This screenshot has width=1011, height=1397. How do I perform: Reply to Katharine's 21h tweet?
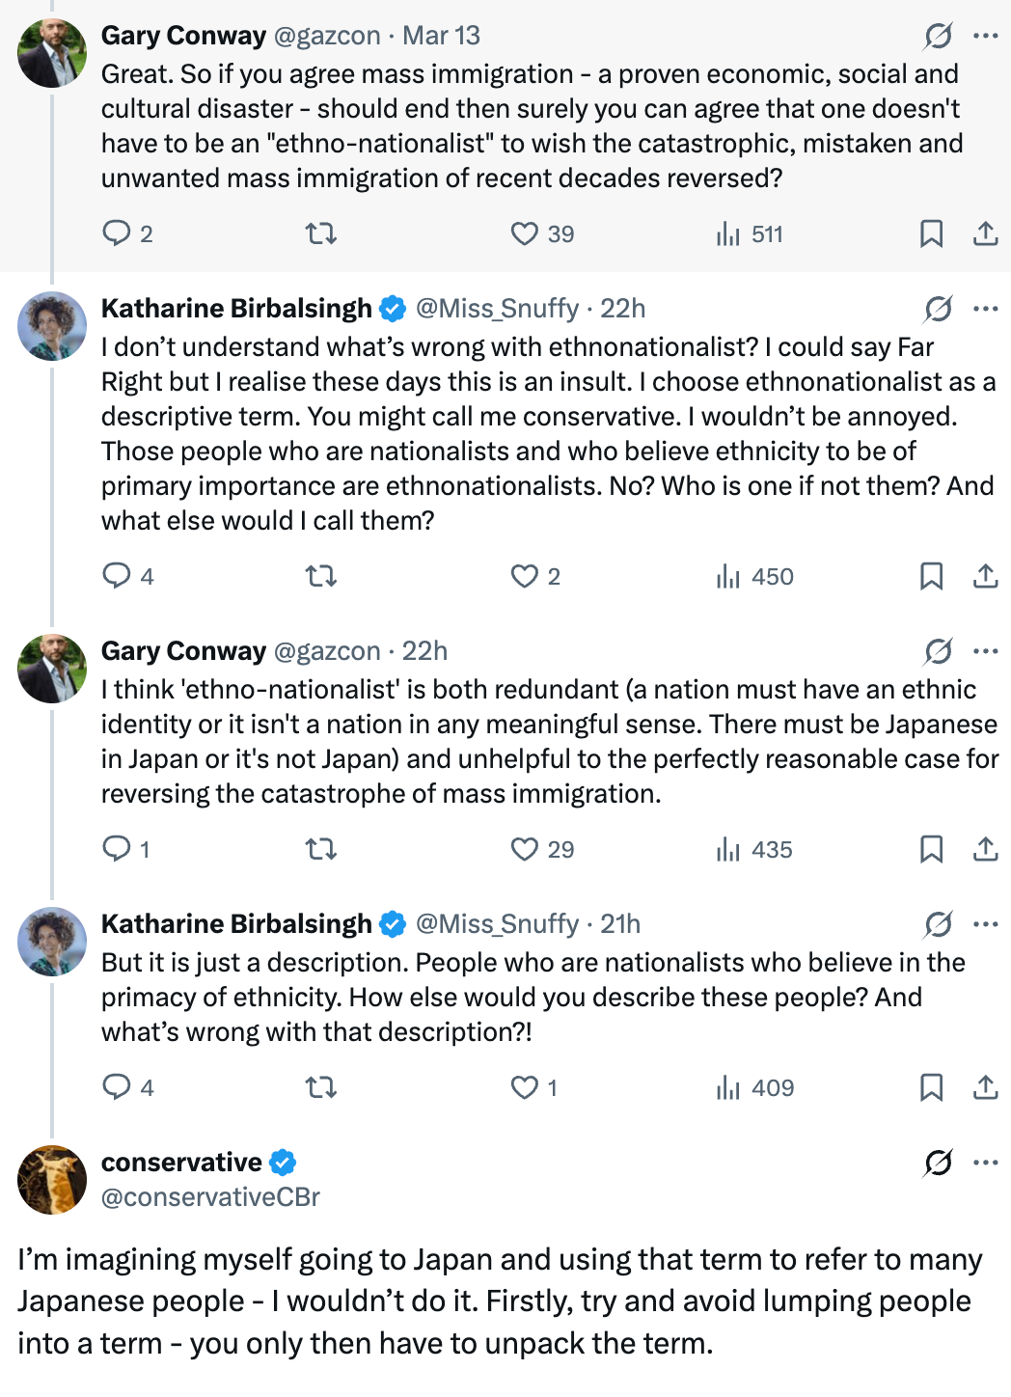(117, 1087)
